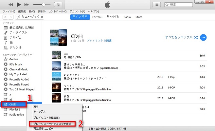
Task: Open the アカウント(A) menu
Action: 77,11
